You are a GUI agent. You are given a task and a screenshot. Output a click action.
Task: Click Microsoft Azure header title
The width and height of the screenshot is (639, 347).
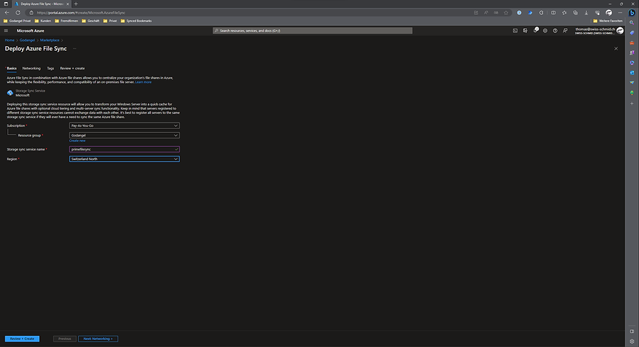click(31, 31)
